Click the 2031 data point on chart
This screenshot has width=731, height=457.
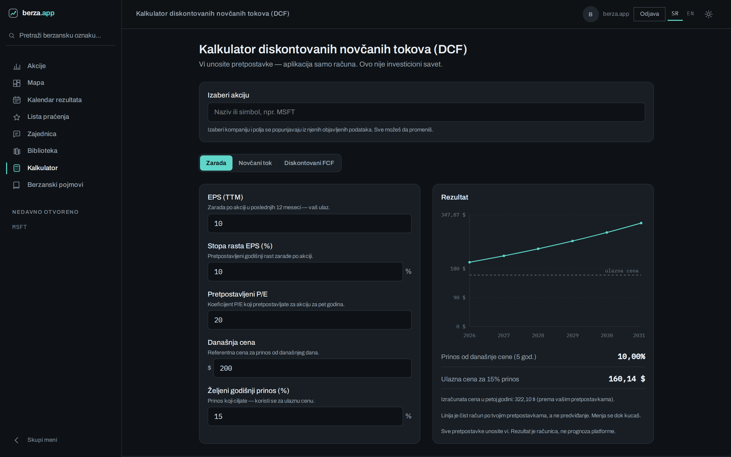click(x=641, y=223)
